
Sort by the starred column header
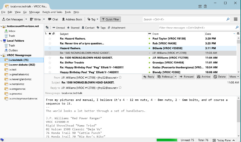pos(50,34)
